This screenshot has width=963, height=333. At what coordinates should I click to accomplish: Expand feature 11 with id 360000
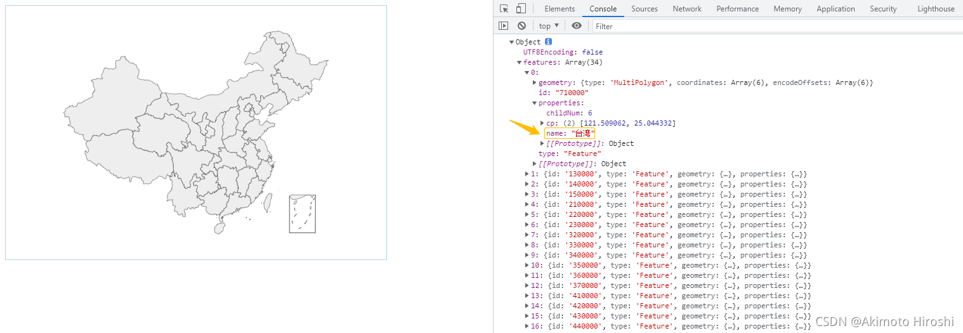point(527,275)
